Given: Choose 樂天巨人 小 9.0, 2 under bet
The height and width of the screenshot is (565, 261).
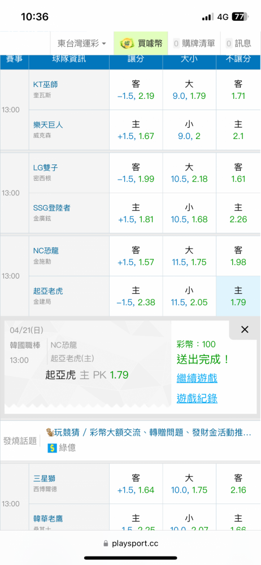Looking at the screenshot, I should click(x=189, y=130).
